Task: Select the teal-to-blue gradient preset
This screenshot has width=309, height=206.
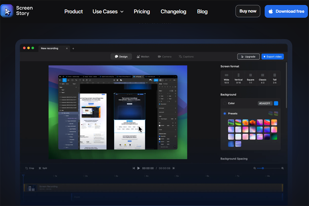Action: (x=260, y=129)
